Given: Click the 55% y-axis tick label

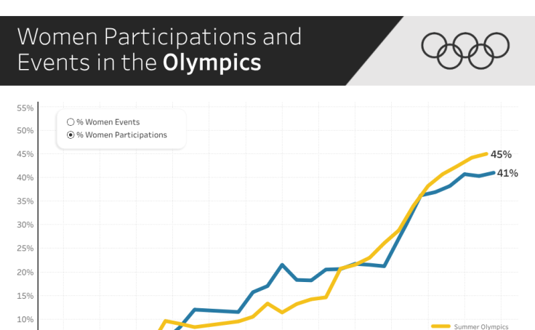Looking at the screenshot, I should pyautogui.click(x=25, y=108).
